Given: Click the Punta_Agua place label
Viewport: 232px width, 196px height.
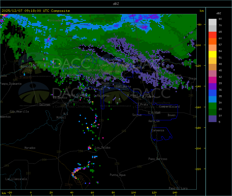Looking at the screenshot, I should click(118, 175).
